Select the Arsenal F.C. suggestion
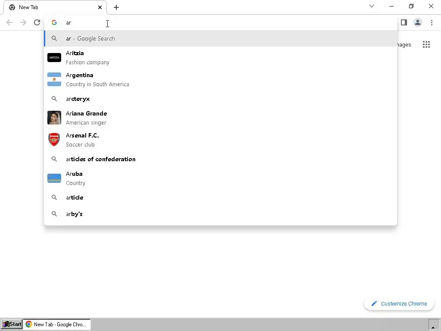 point(220,140)
